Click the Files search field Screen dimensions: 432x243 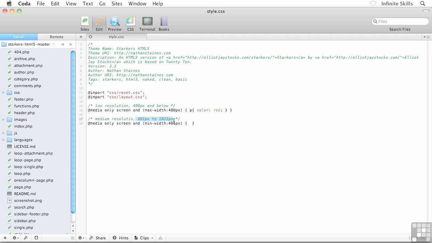400,21
